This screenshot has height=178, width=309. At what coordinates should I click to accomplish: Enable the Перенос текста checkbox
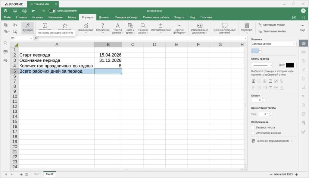click(x=253, y=127)
